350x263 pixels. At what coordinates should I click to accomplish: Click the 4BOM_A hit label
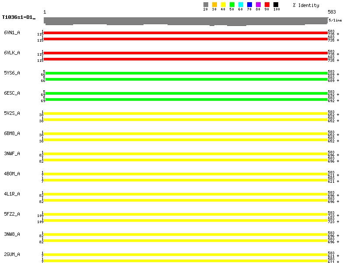pyautogui.click(x=12, y=174)
